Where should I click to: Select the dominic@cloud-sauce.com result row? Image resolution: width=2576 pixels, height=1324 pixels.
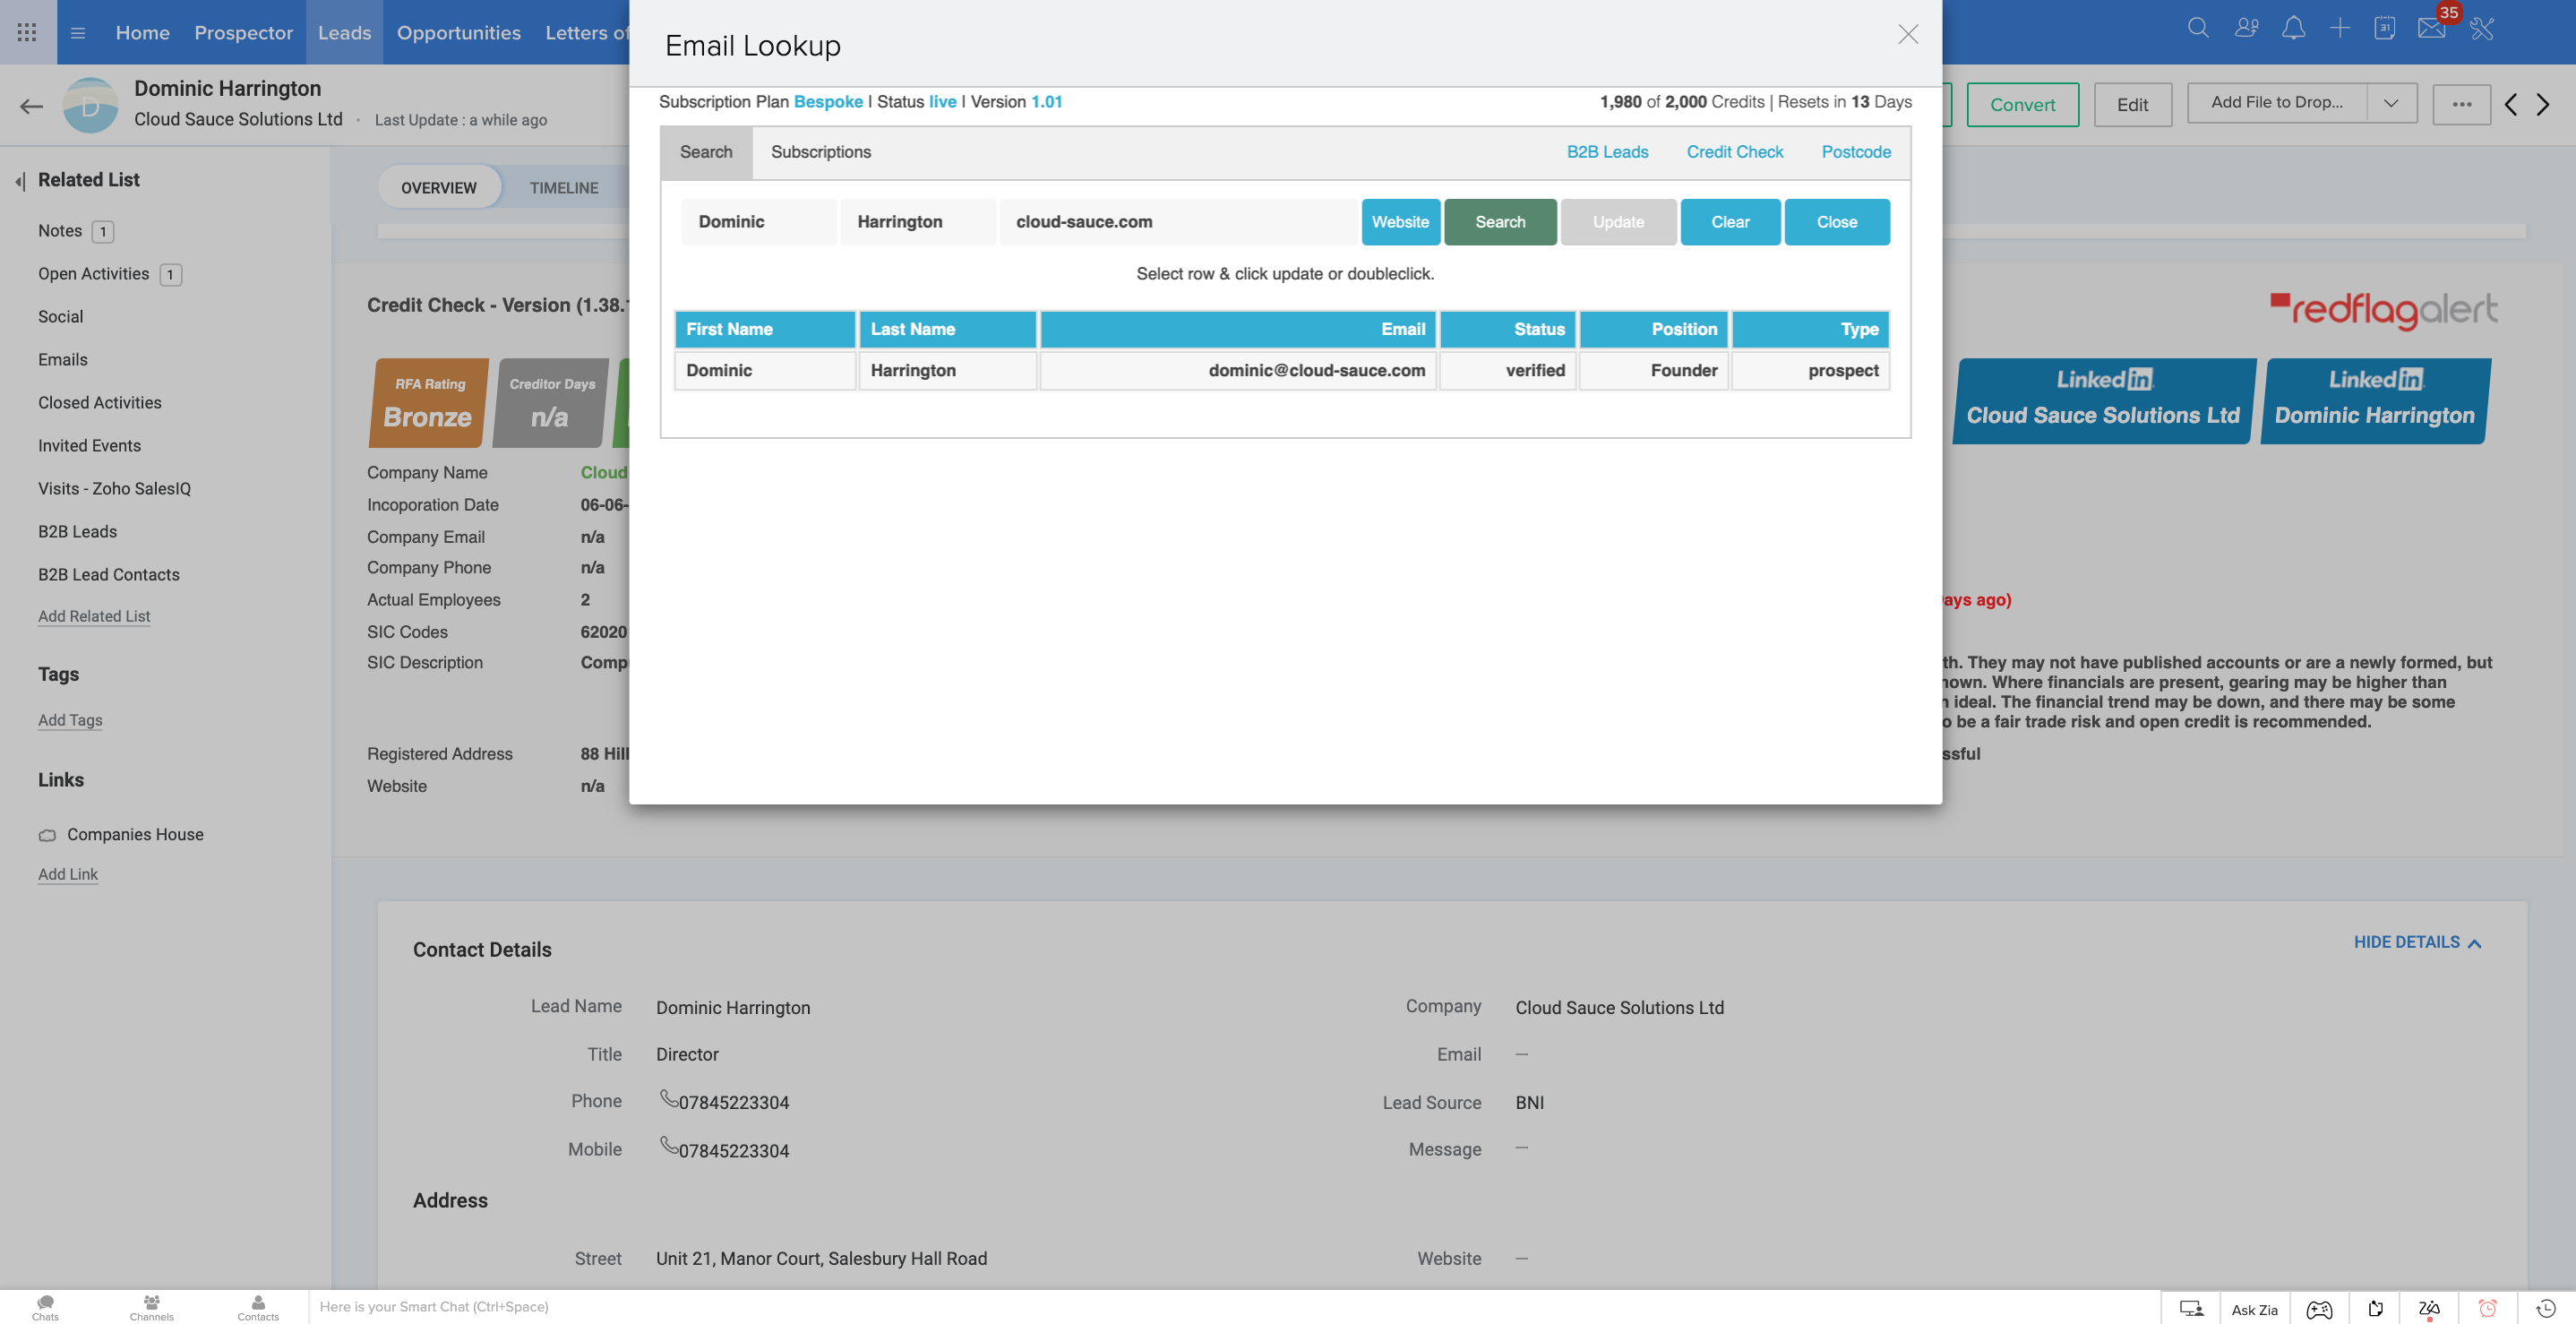(1282, 371)
